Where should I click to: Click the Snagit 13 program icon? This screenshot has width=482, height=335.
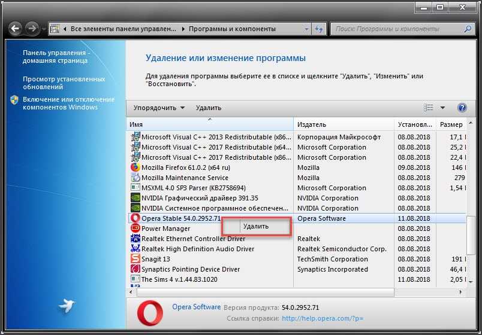click(x=135, y=259)
